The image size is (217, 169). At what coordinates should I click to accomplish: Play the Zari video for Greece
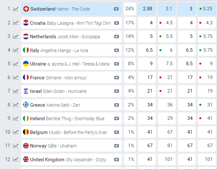point(116,105)
